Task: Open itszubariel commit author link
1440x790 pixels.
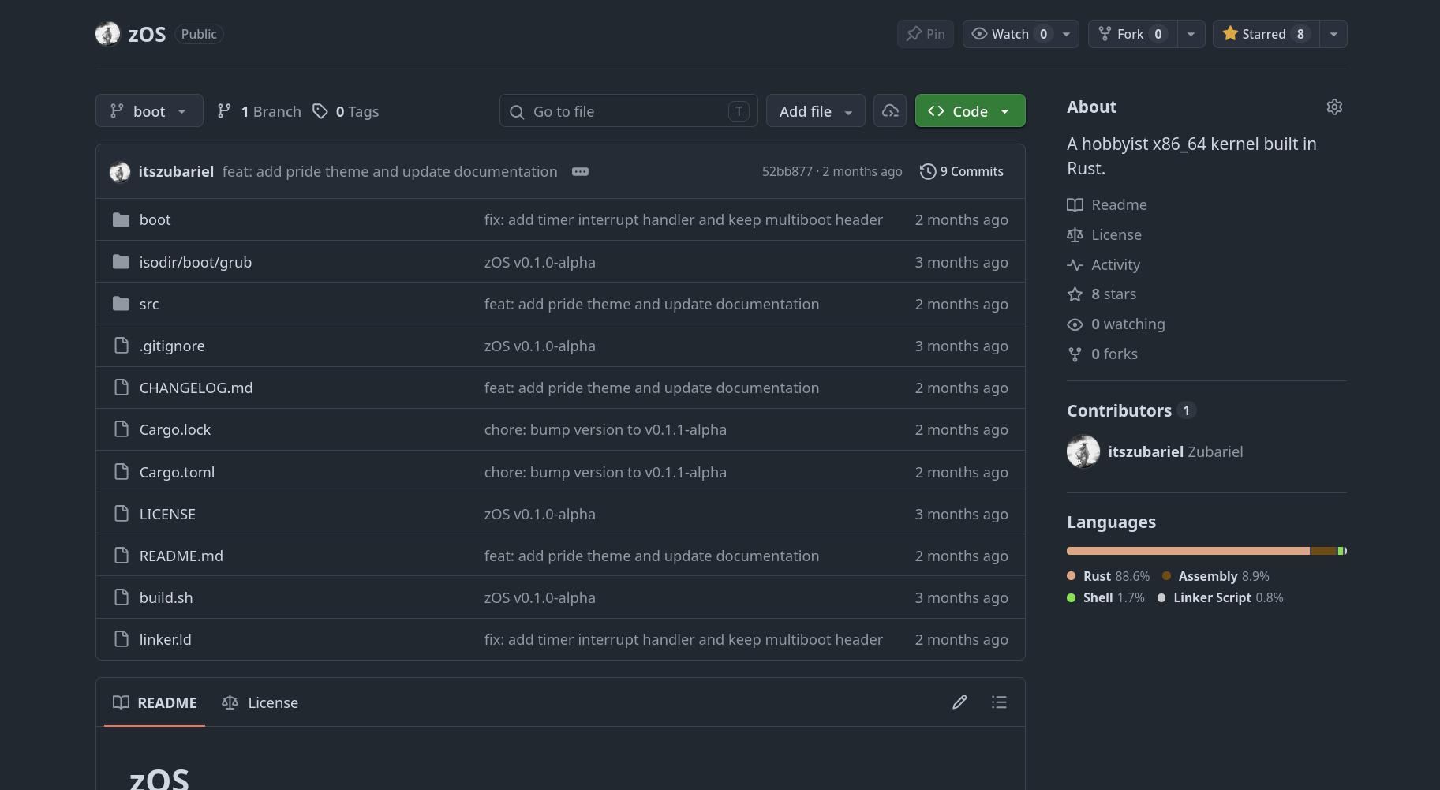Action: tap(176, 171)
